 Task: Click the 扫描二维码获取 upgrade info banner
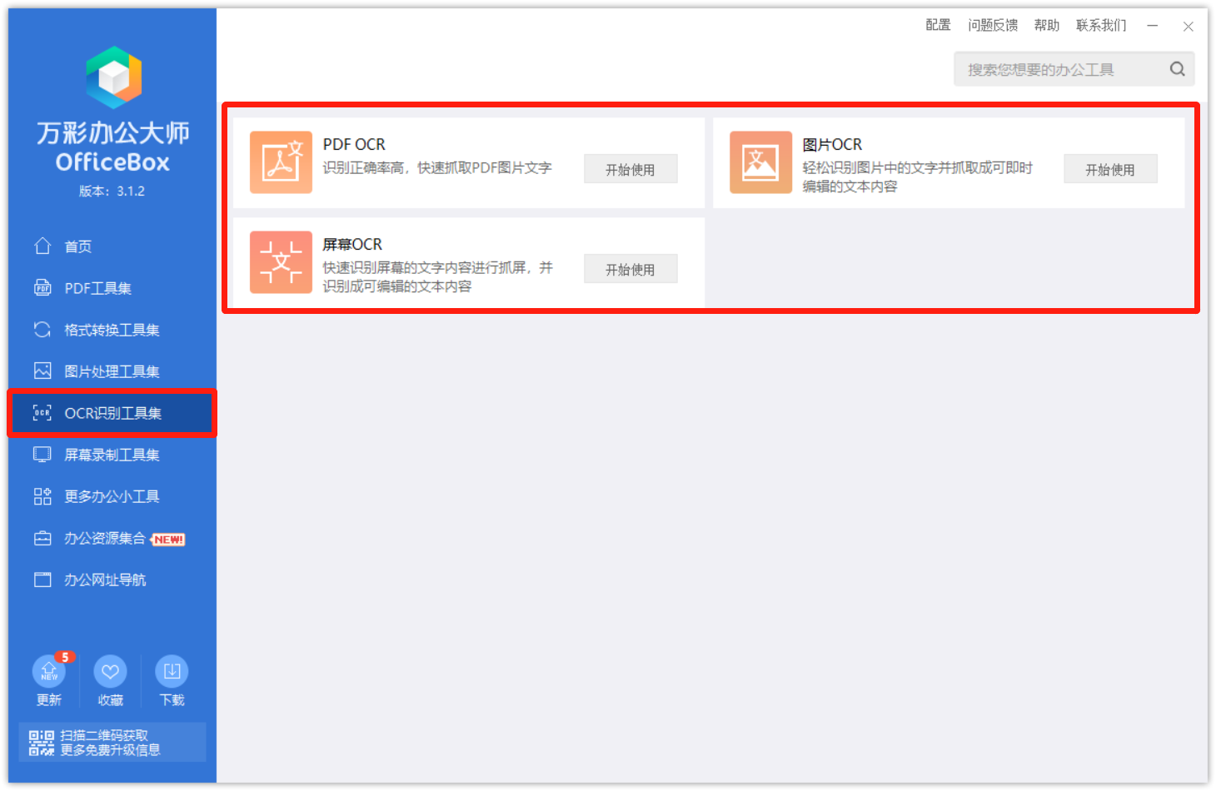pos(112,742)
